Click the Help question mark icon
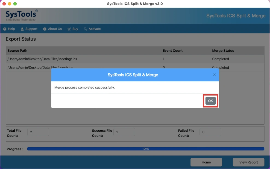Viewport: 270px width, 169px height. tap(5, 29)
